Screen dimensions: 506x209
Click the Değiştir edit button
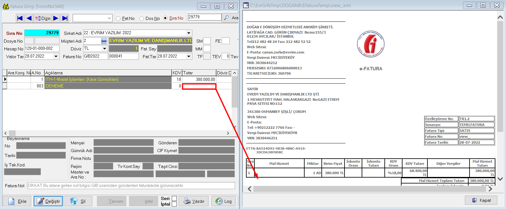pyautogui.click(x=48, y=201)
